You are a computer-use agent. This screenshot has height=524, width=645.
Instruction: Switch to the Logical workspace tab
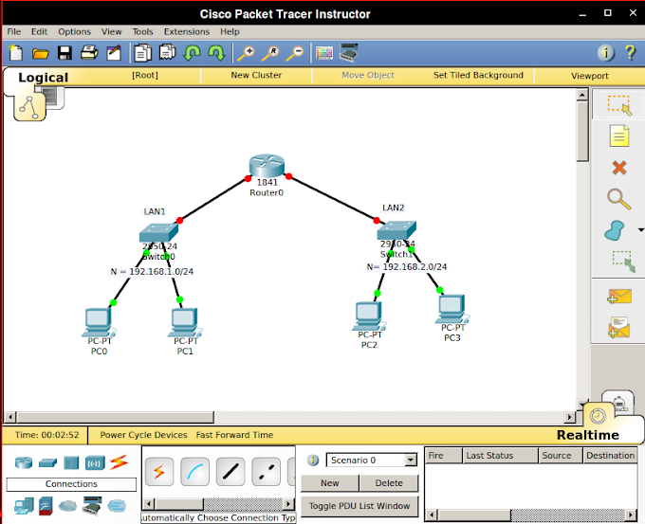43,78
